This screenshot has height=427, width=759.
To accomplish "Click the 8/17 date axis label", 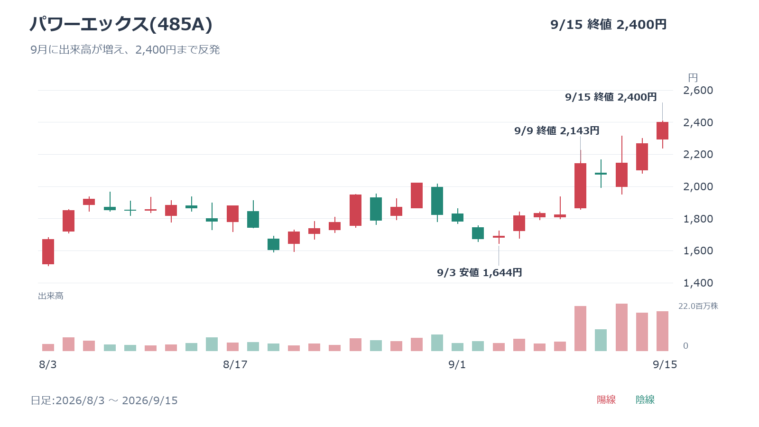I will (235, 364).
